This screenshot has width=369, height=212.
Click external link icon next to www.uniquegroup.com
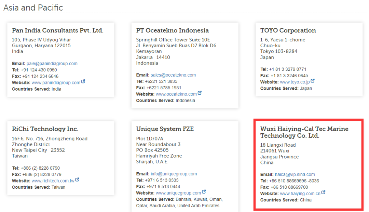click(204, 192)
